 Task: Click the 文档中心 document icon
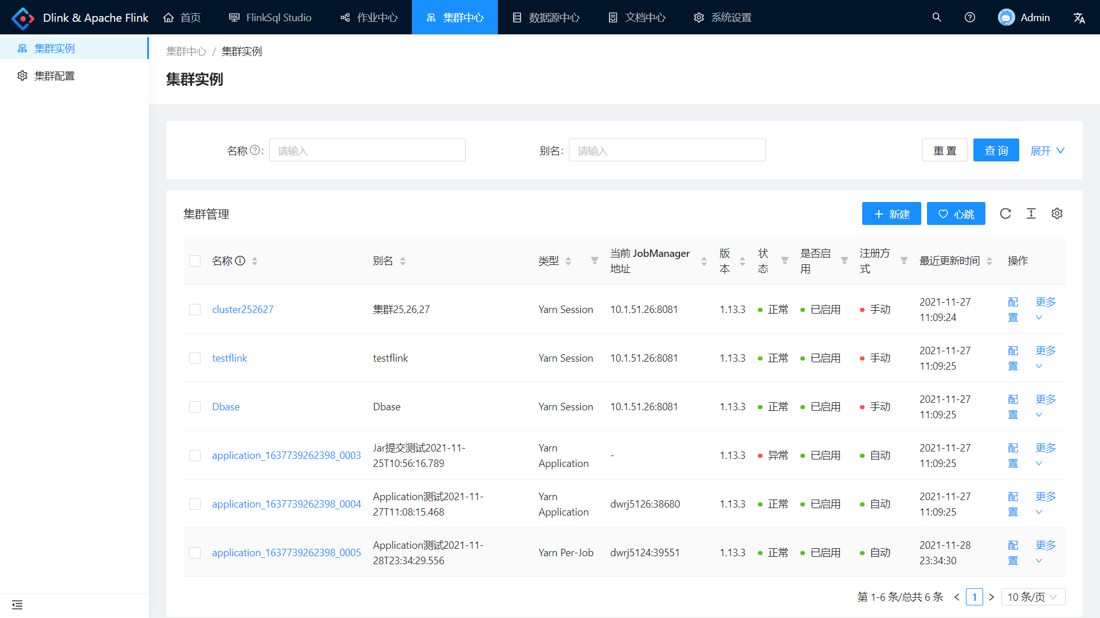[612, 17]
